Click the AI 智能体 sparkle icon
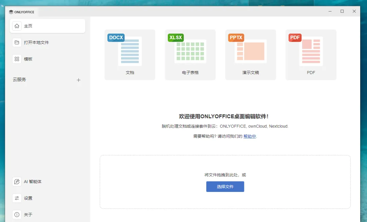 17,182
